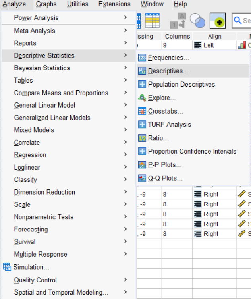Click the Explore magnifier icon

click(142, 98)
